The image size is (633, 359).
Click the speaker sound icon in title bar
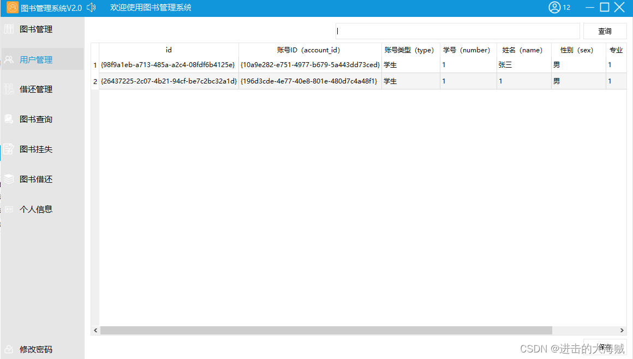tap(91, 7)
